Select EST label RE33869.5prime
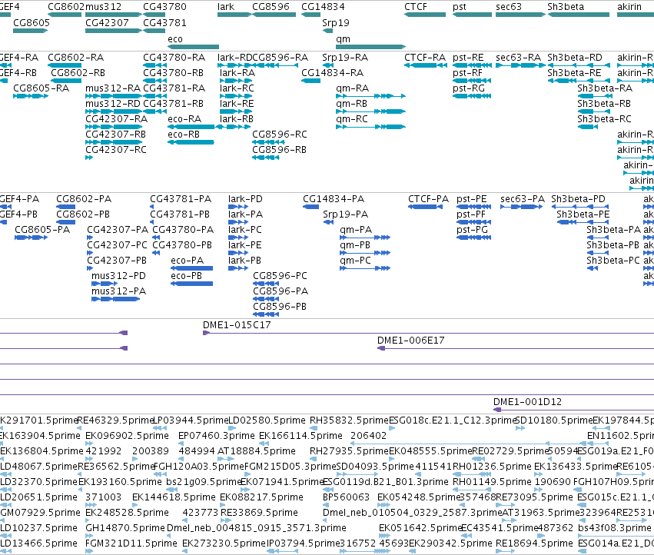654x555 pixels. pyautogui.click(x=259, y=513)
